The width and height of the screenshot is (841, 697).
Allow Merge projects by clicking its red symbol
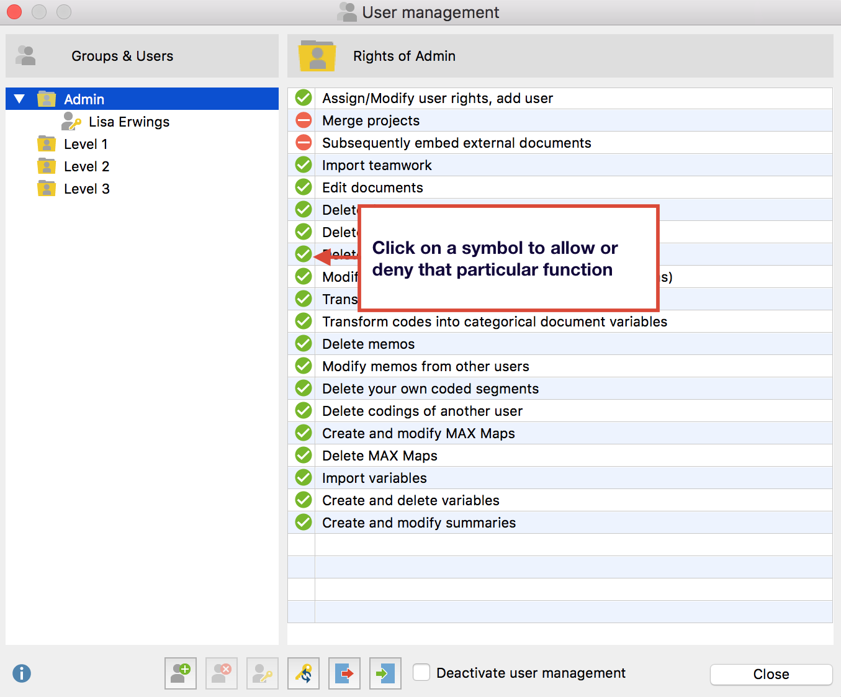click(304, 120)
